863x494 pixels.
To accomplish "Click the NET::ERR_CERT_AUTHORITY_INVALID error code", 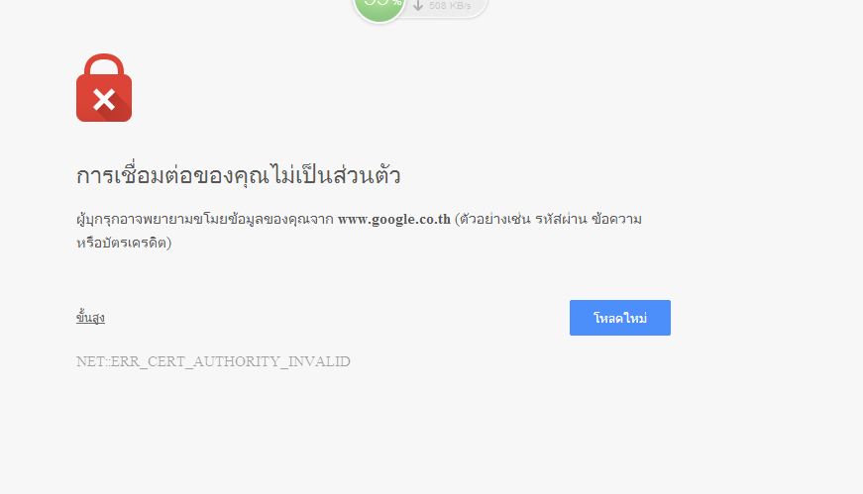I will point(213,361).
